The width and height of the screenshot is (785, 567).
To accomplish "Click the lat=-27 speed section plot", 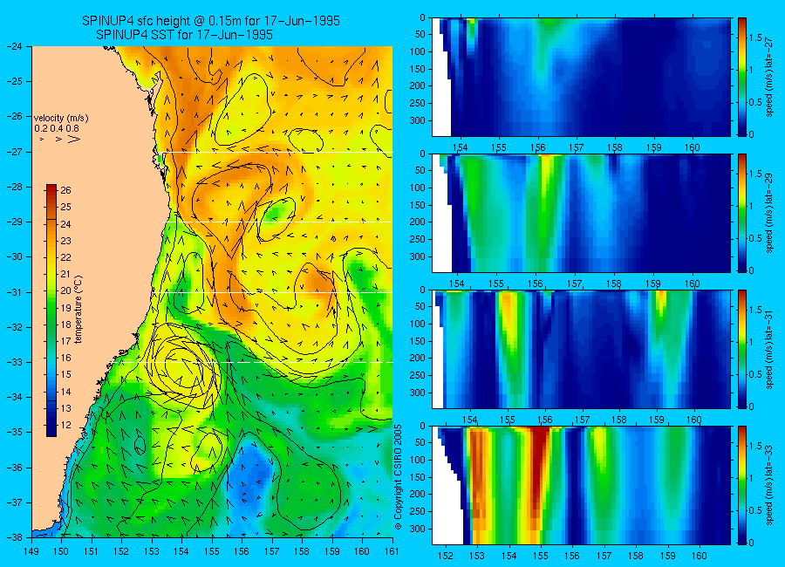I will [x=581, y=77].
